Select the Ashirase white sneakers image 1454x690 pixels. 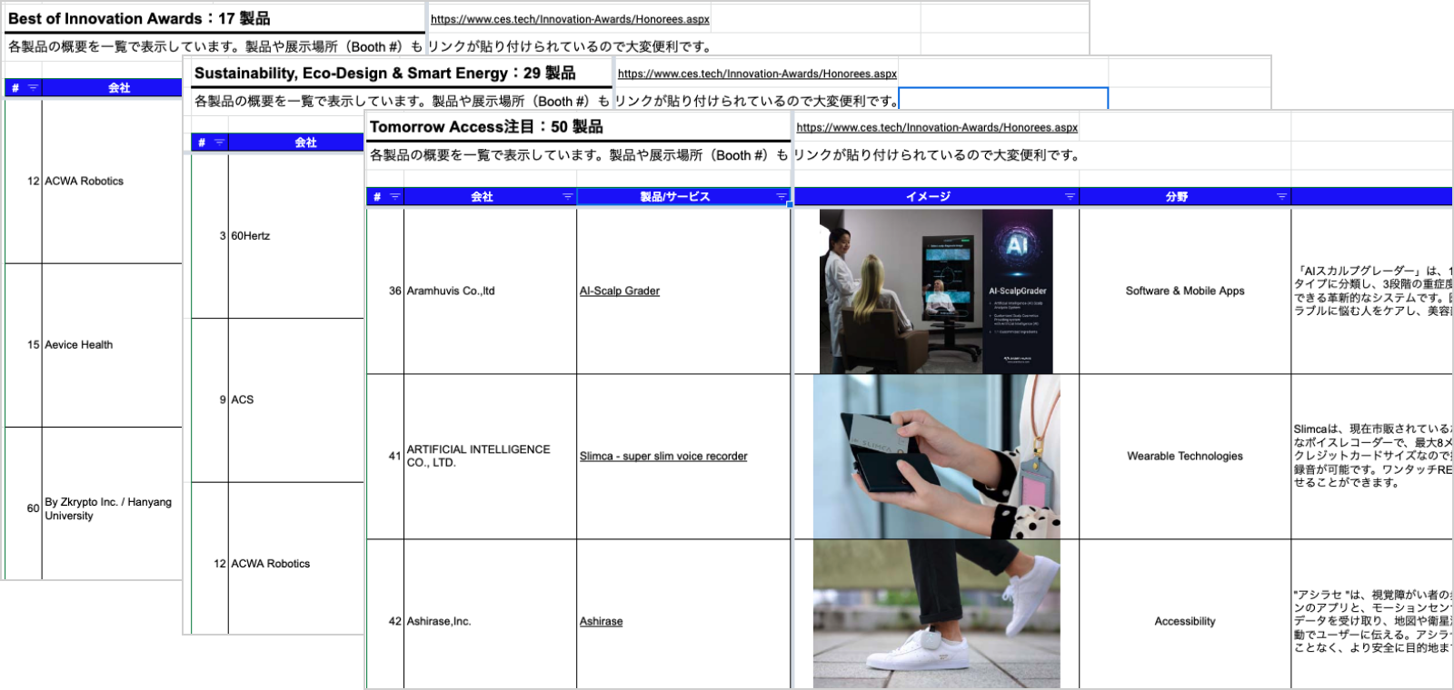coord(936,614)
